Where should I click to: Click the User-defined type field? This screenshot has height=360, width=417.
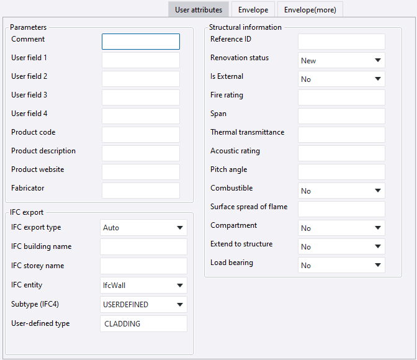tap(143, 324)
